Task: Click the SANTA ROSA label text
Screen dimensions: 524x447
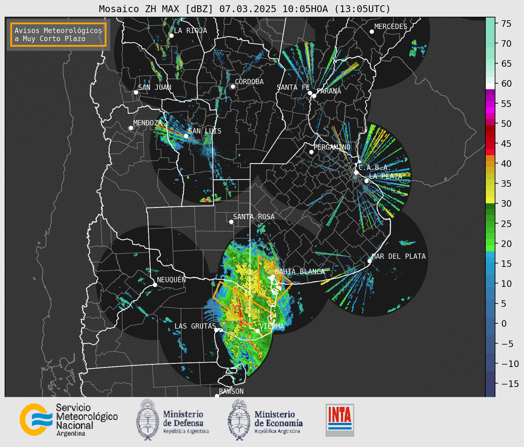Action: [254, 217]
